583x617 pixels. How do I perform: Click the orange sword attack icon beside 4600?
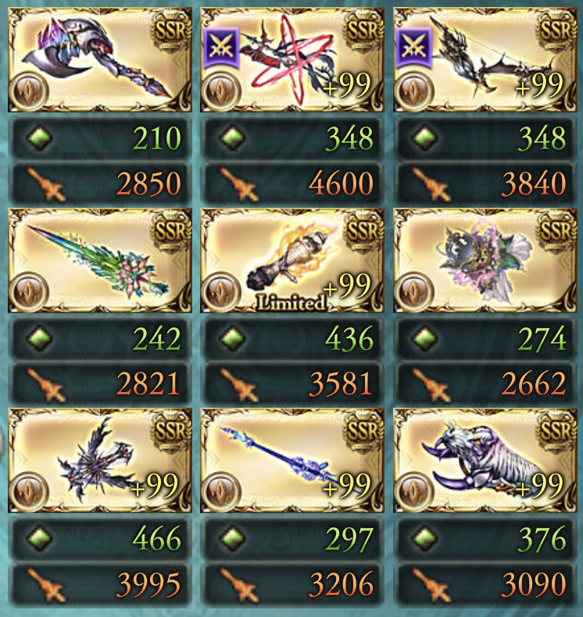click(240, 184)
